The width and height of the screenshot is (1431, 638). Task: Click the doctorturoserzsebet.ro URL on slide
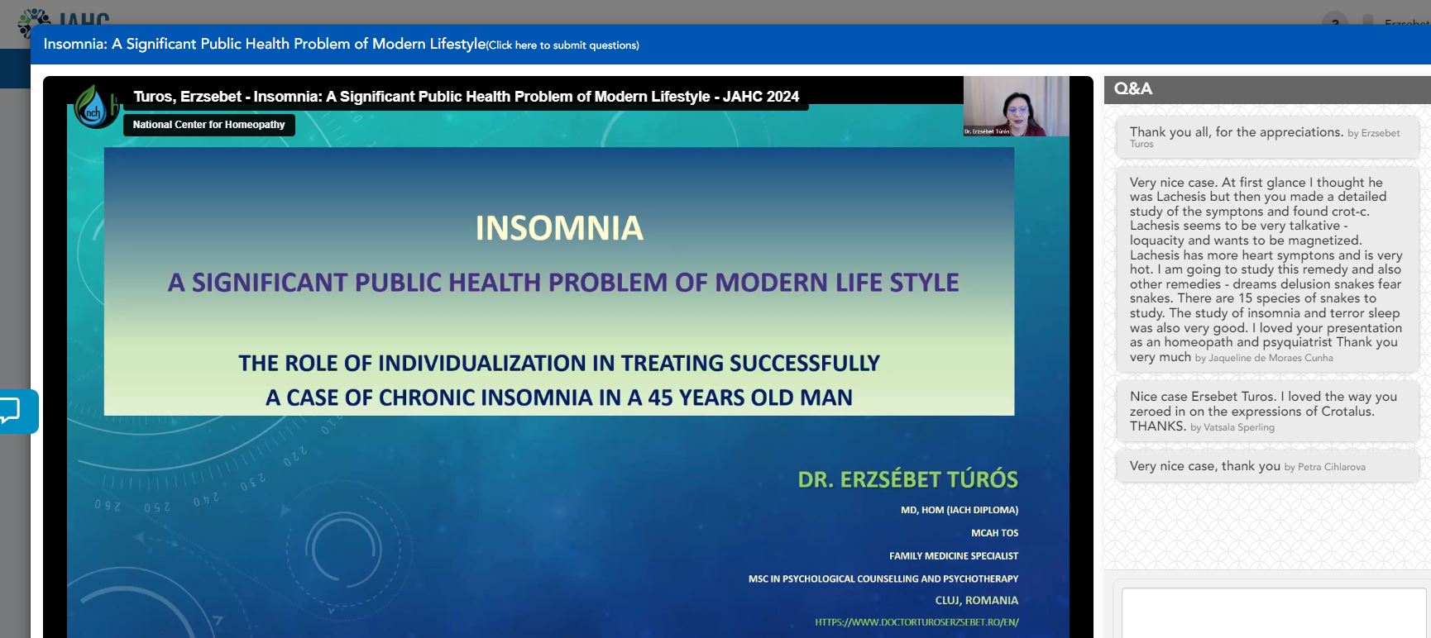[x=917, y=622]
